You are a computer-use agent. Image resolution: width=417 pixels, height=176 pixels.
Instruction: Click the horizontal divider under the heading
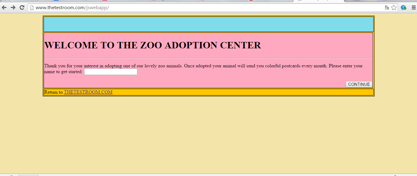click(208, 58)
